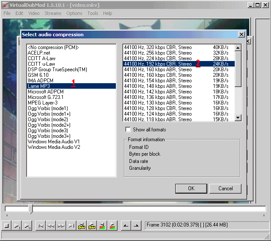Click the format list scrollbar thumb
The height and width of the screenshot is (241, 271).
(238, 69)
